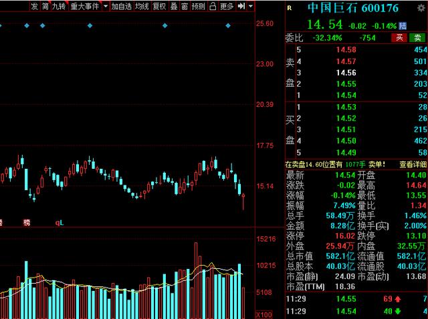Click the 市盈(TTM) value 18.36
Screen dimensions: 428x319
click(x=345, y=286)
